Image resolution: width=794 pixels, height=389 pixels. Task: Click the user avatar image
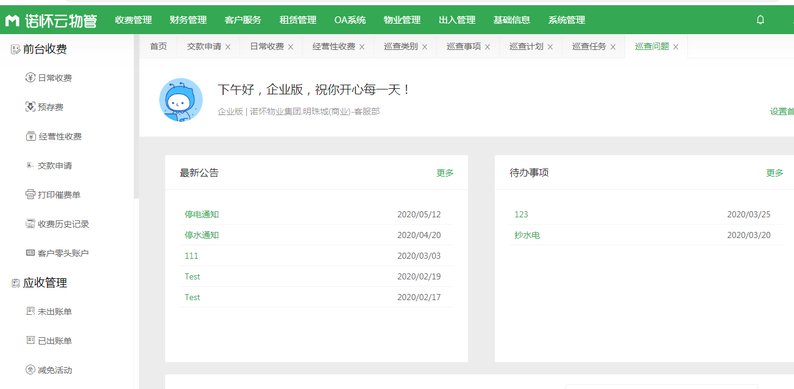[180, 100]
